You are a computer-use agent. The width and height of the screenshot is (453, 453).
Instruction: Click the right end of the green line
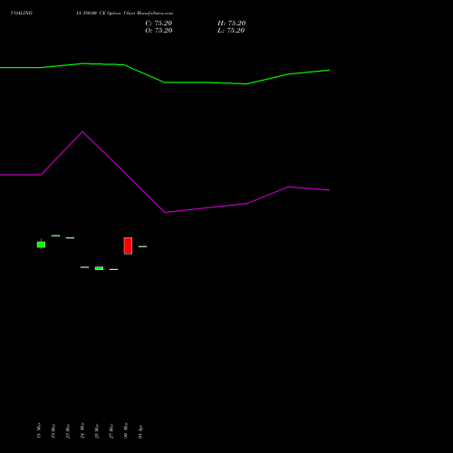coord(329,70)
